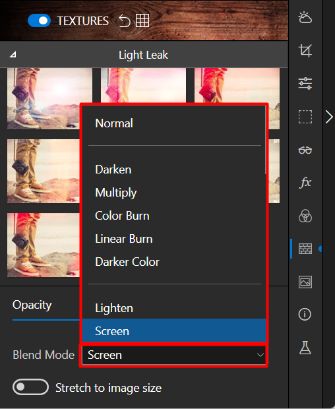The width and height of the screenshot is (335, 409).
Task: Click the grid view icon beside TEXTURES
Action: [142, 20]
